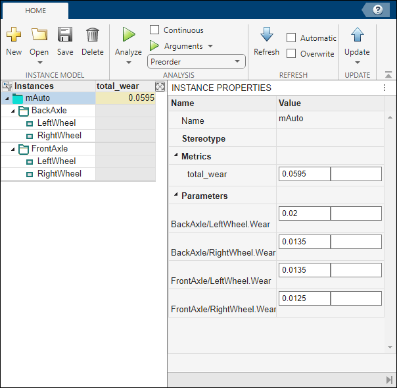Viewport: 397px width, 388px height.
Task: Run Analyze with the green play icon
Action: point(129,34)
